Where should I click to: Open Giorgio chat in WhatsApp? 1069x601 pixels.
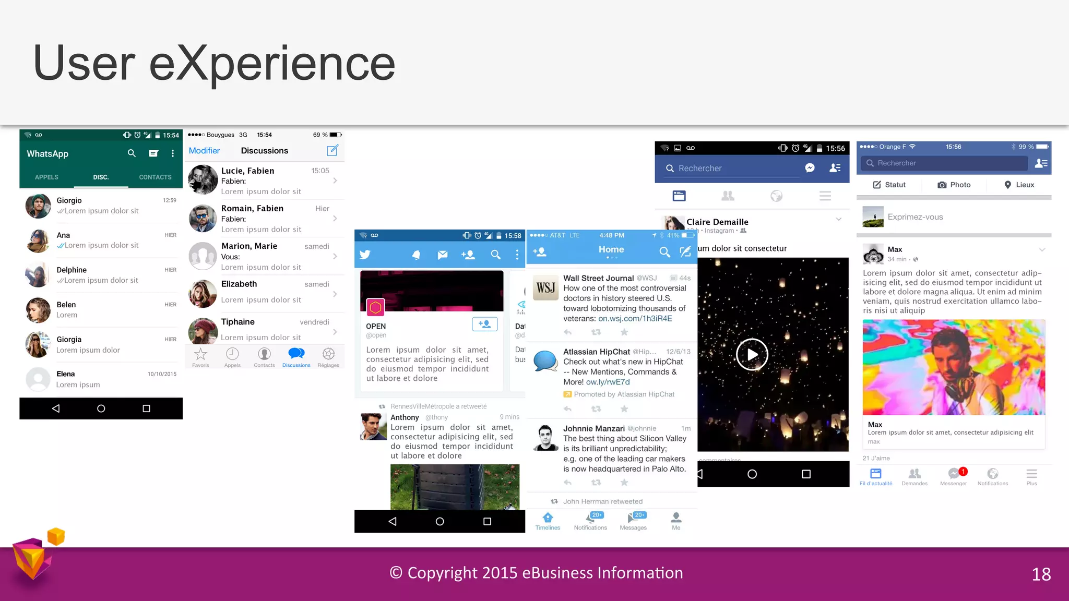click(101, 206)
